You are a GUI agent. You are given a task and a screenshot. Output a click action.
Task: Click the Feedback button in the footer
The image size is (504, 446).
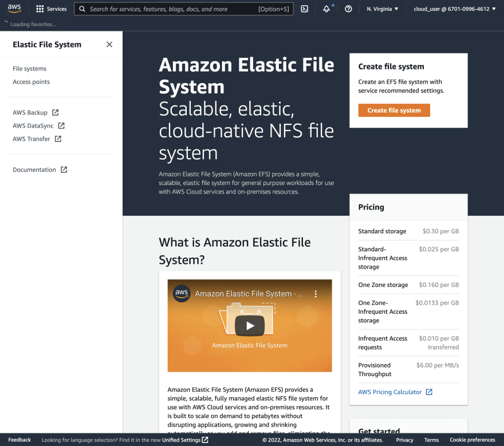(19, 440)
